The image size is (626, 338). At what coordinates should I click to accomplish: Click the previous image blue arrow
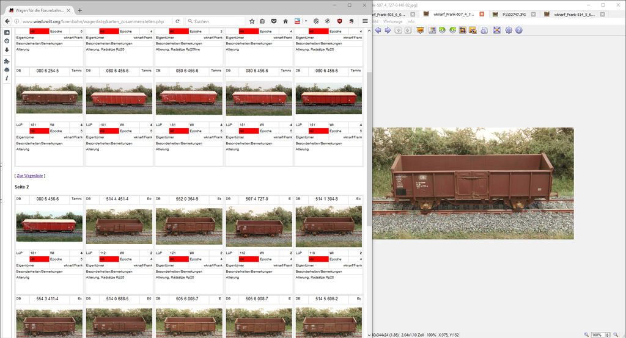[378, 30]
